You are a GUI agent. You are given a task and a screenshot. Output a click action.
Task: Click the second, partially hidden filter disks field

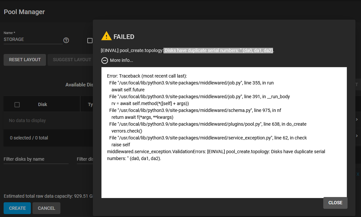tap(85, 159)
